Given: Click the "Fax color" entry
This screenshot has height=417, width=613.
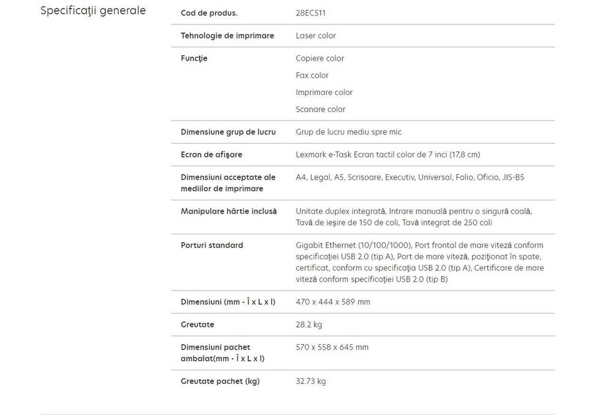Looking at the screenshot, I should coord(312,75).
